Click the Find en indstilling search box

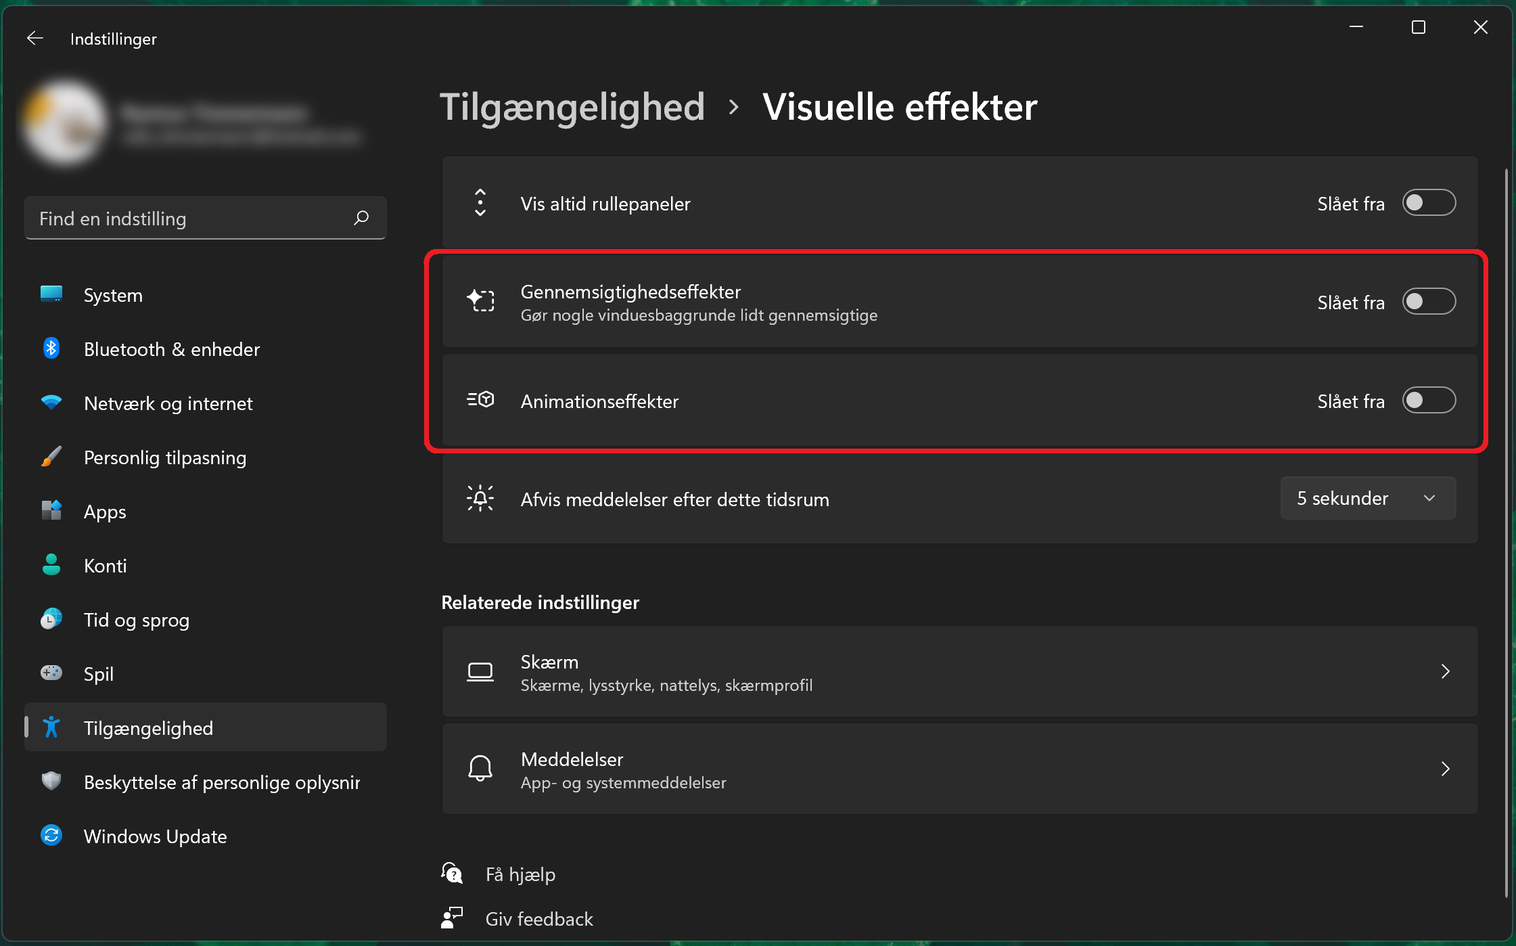click(x=206, y=218)
